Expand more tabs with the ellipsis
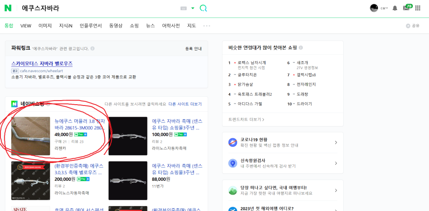 pyautogui.click(x=207, y=26)
